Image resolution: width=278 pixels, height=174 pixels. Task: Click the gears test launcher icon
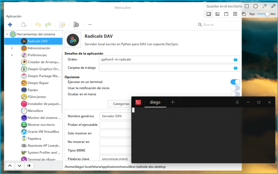(76, 25)
